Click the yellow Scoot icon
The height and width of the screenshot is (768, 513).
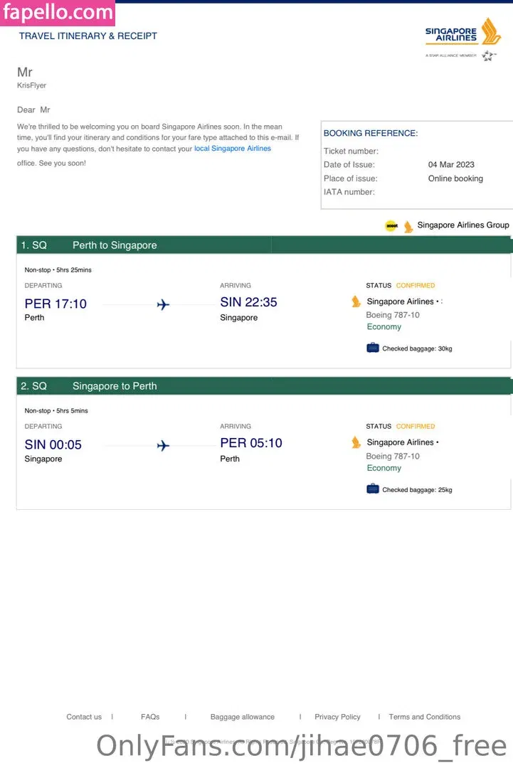coord(391,226)
